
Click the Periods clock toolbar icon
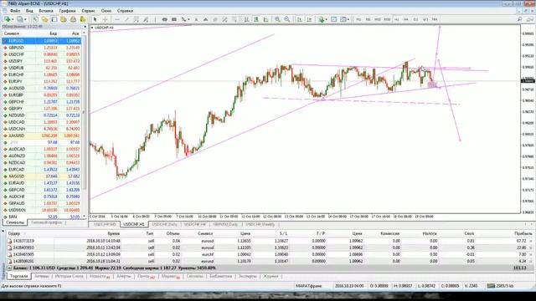click(333, 19)
